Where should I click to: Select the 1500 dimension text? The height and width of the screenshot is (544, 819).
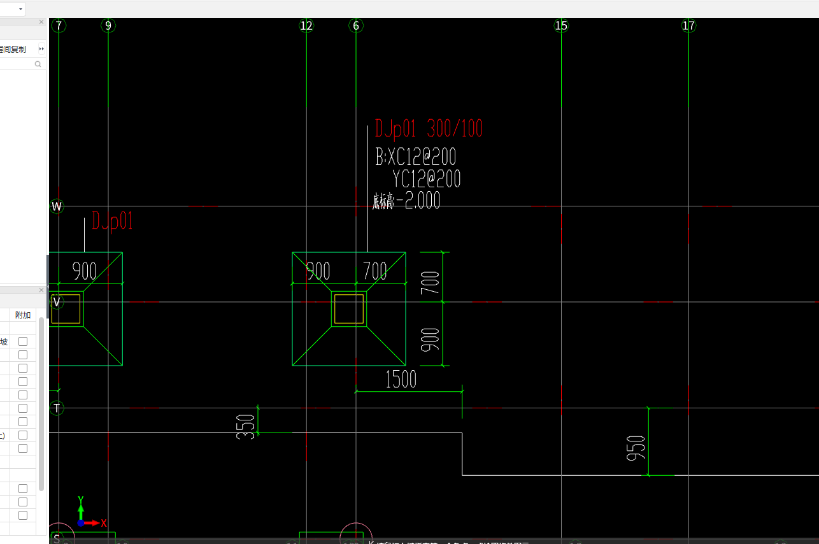click(x=401, y=380)
